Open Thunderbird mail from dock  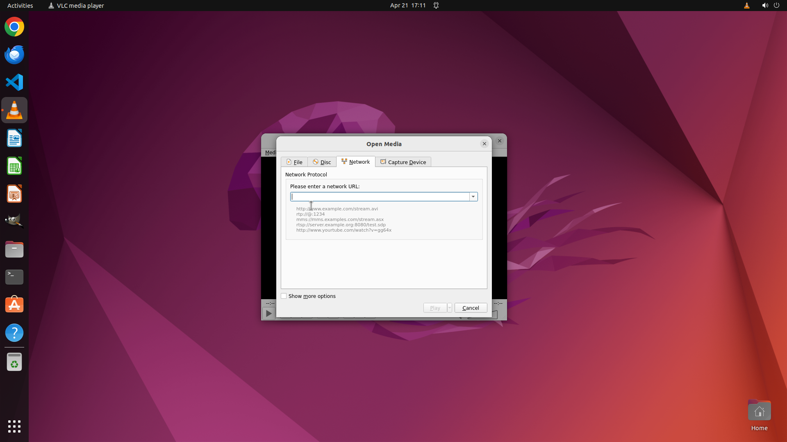[14, 54]
